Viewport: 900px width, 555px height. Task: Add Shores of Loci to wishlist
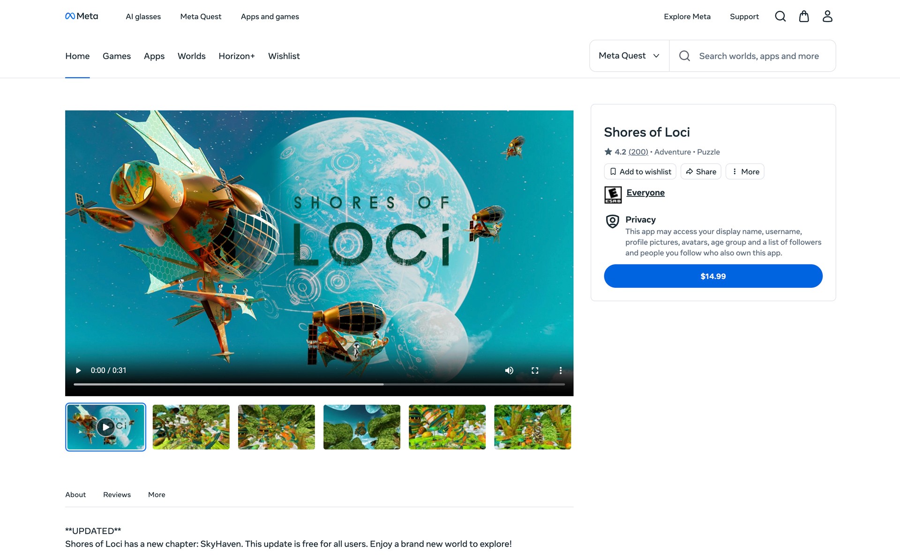[640, 172]
